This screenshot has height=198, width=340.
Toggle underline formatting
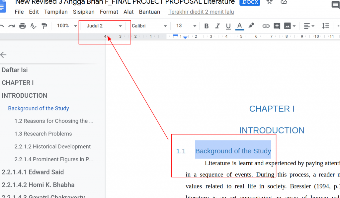coord(228,26)
